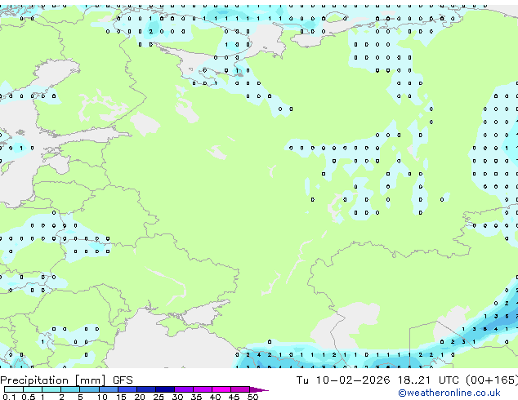The width and height of the screenshot is (518, 400).
Task: Click the legend label '20'
Action: (140, 397)
